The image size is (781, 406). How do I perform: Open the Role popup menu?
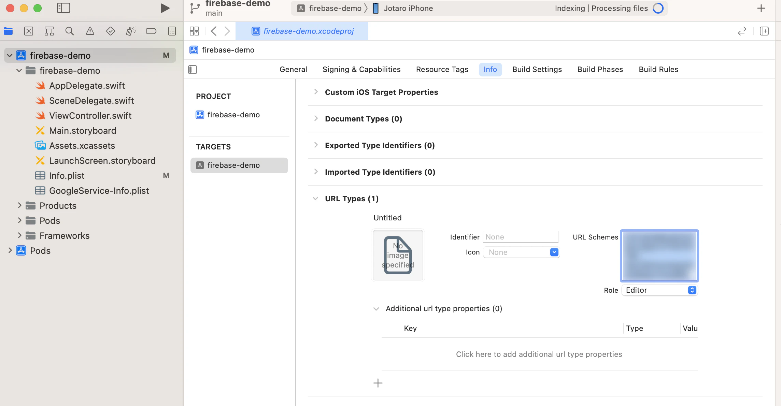pos(659,290)
